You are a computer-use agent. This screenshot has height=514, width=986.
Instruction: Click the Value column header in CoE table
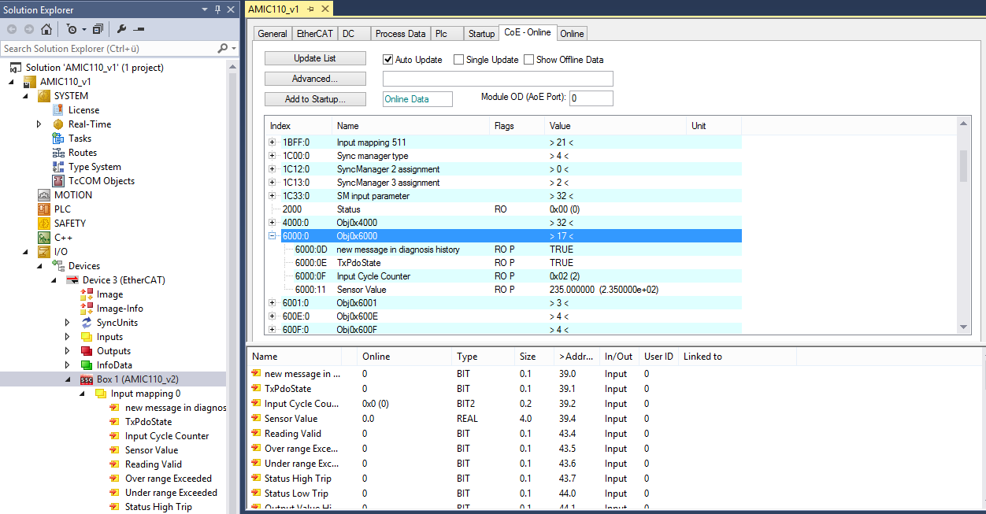pyautogui.click(x=615, y=126)
